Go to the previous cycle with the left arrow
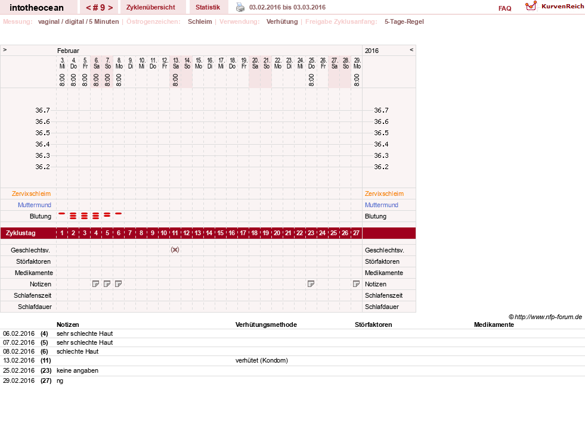This screenshot has width=585, height=443. pyautogui.click(x=88, y=8)
